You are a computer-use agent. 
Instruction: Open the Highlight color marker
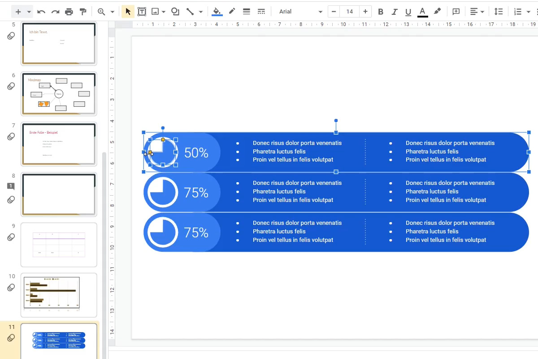[437, 12]
